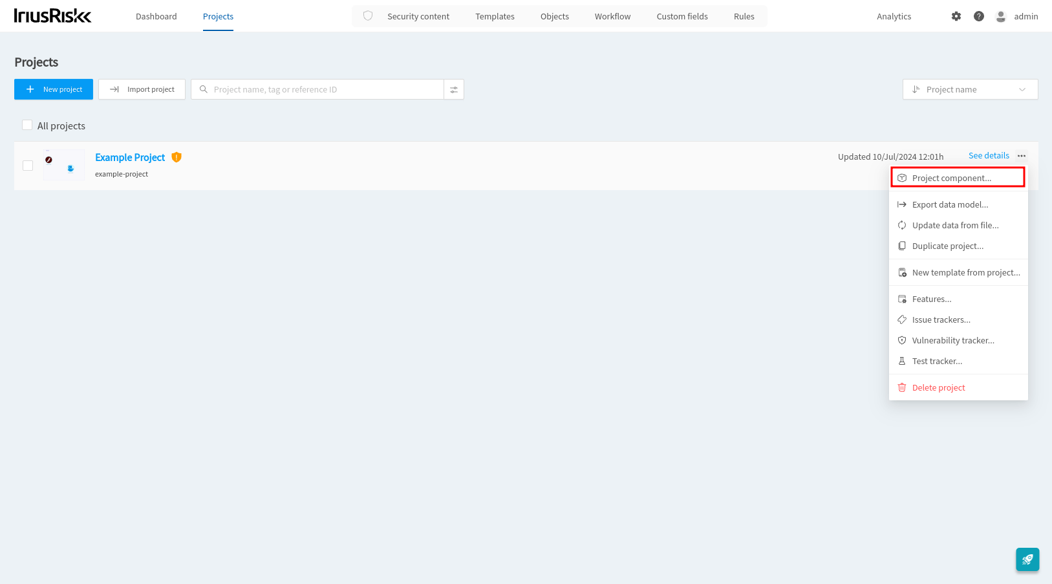Viewport: 1052px width, 584px height.
Task: Launch the rocket quick-start widget
Action: [1027, 559]
